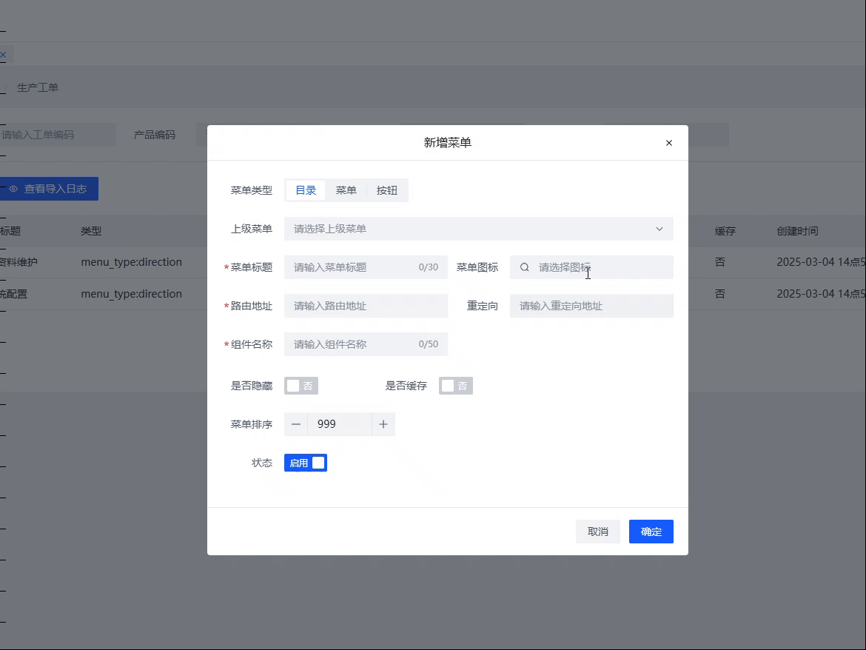Click the chevron icon on 上级菜单 selector
This screenshot has height=650, width=866.
tap(659, 229)
